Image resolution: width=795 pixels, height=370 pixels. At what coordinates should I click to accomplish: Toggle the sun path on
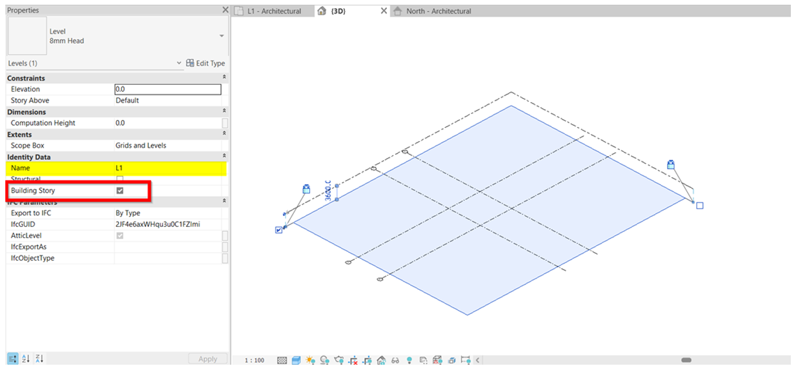tap(310, 359)
